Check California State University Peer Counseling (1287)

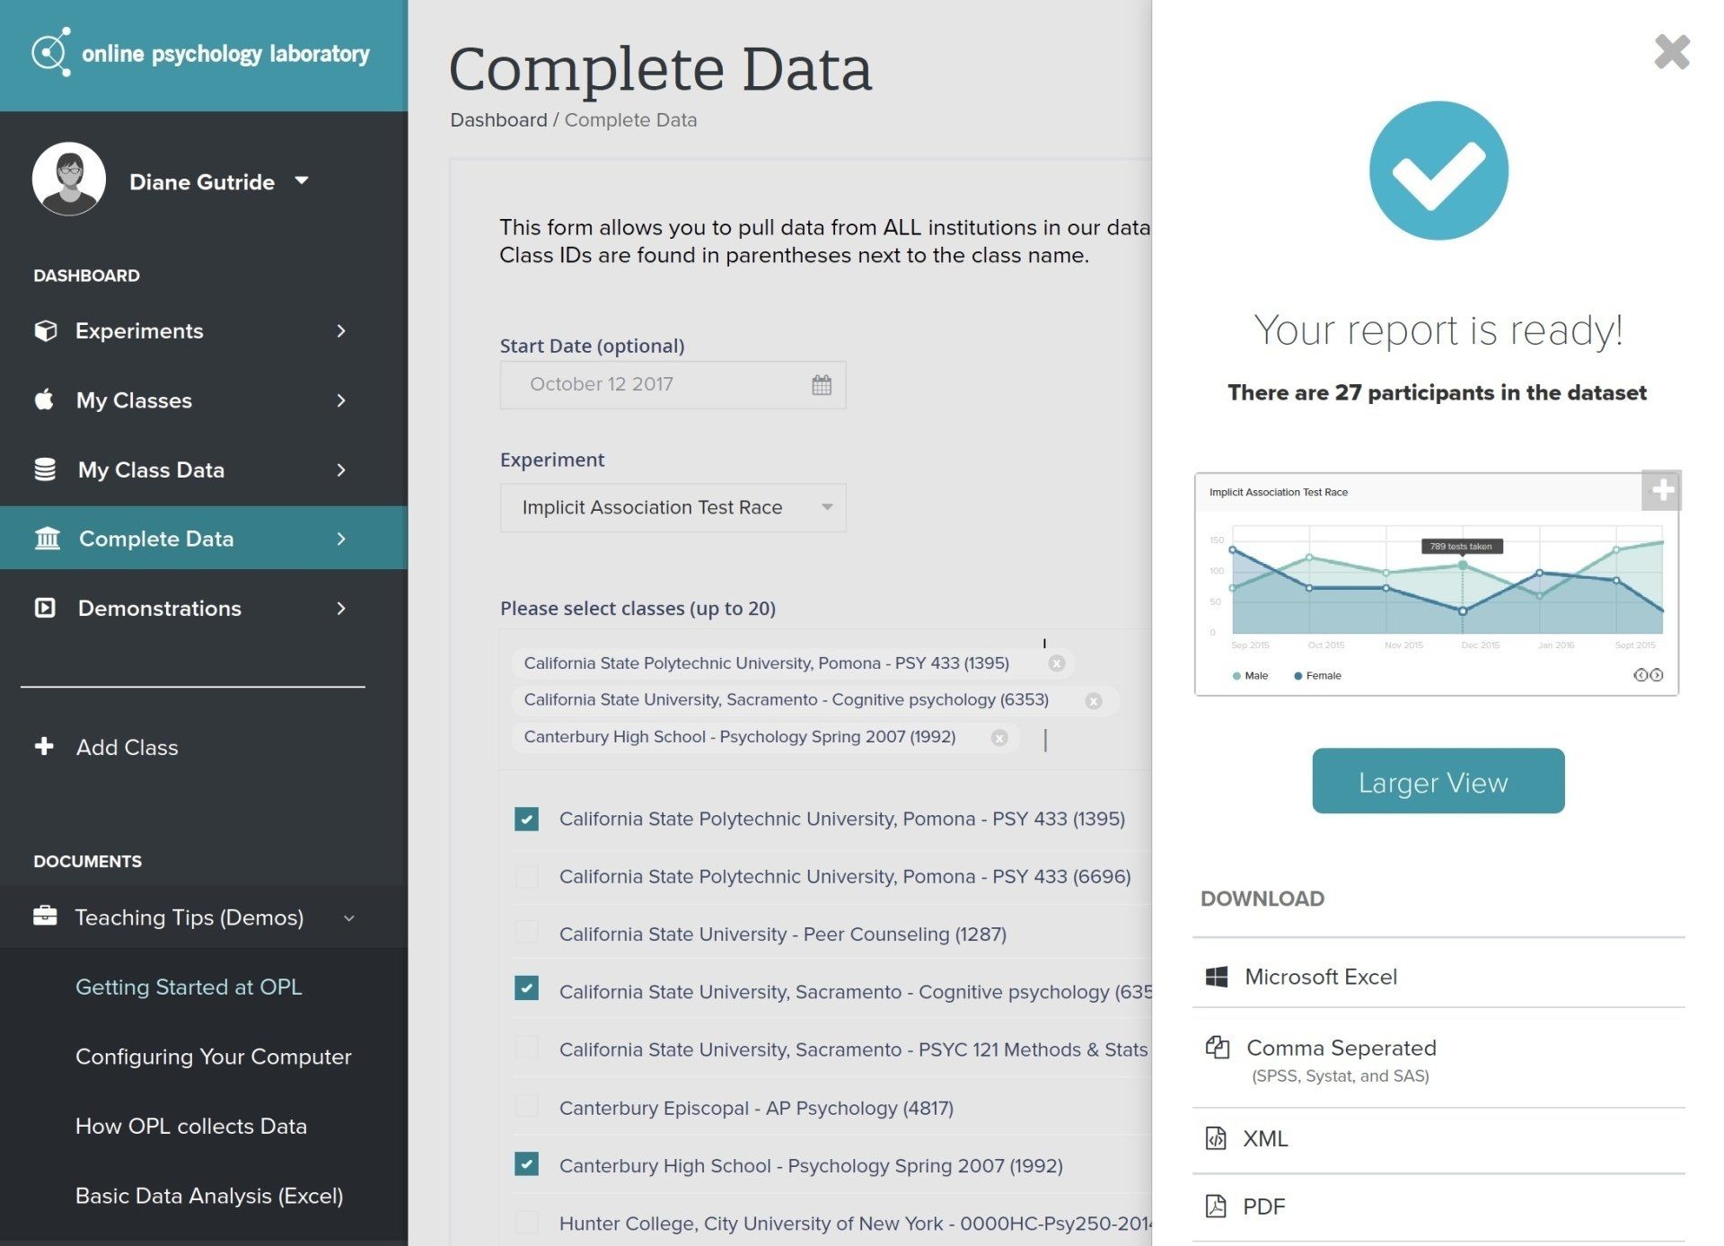point(526,934)
